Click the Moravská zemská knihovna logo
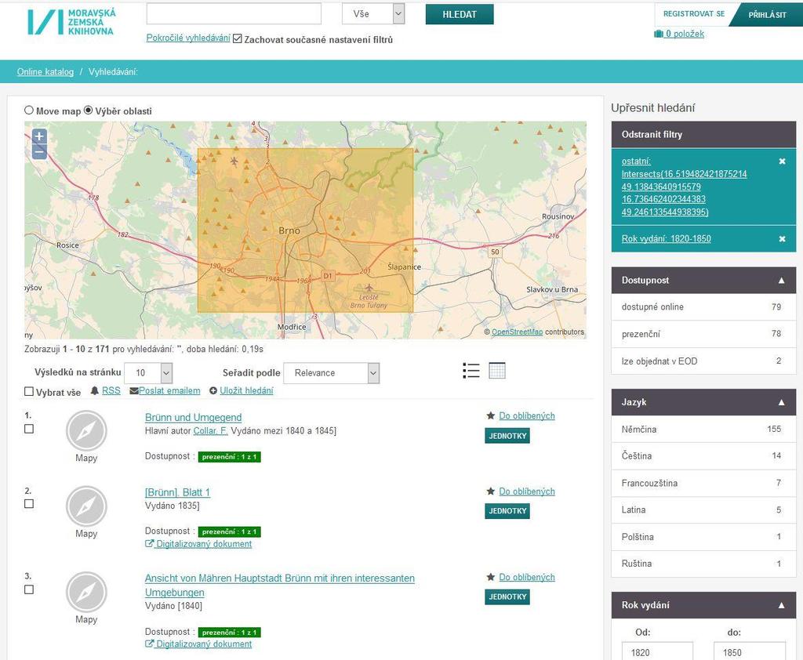This screenshot has height=660, width=803. coord(71,22)
